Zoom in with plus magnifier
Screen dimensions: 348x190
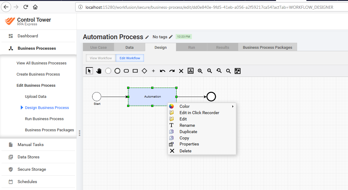click(200, 71)
